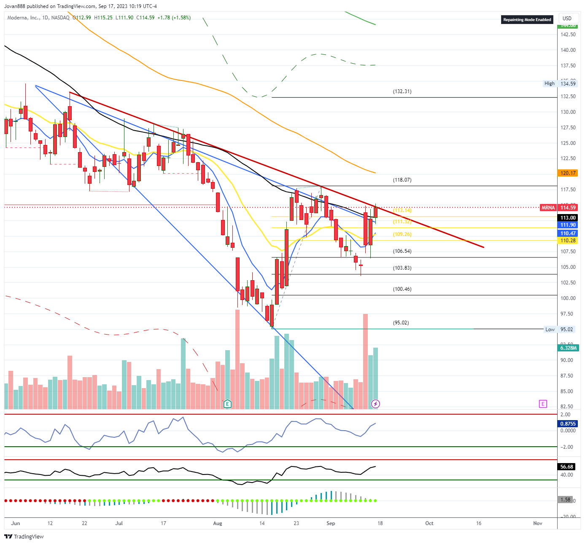
Task: Click the TradingView logo at bottom
Action: click(x=24, y=536)
